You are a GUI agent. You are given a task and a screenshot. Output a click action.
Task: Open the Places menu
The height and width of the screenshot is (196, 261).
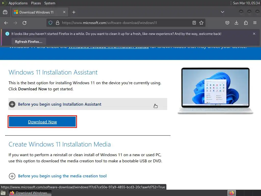pyautogui.click(x=36, y=3)
